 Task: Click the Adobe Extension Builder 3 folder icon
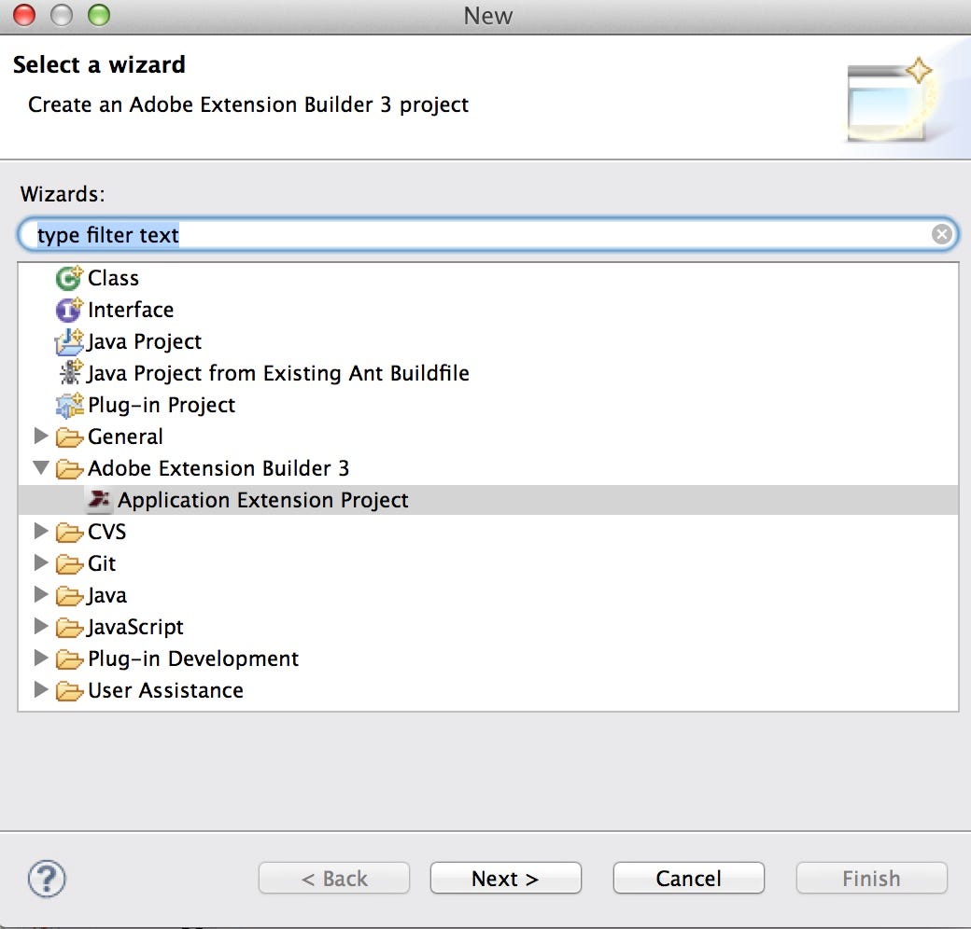coord(69,469)
